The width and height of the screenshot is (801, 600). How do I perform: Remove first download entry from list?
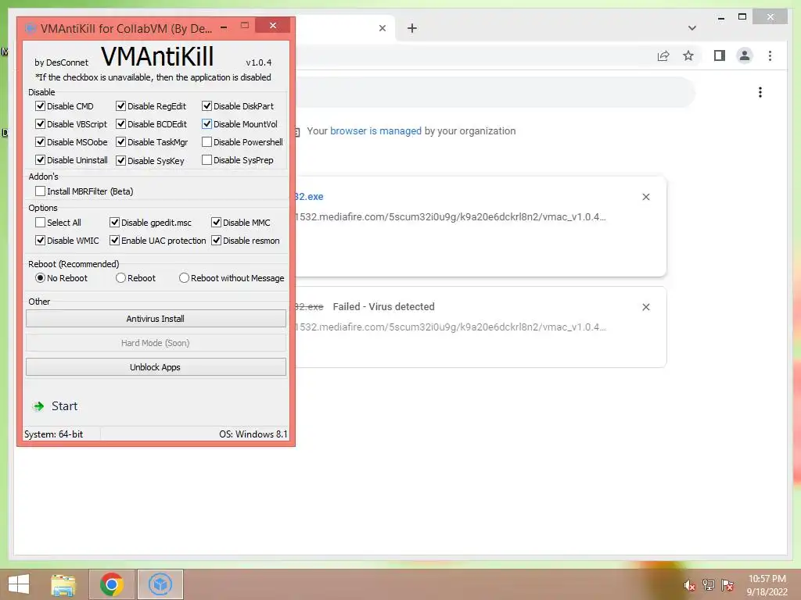646,197
